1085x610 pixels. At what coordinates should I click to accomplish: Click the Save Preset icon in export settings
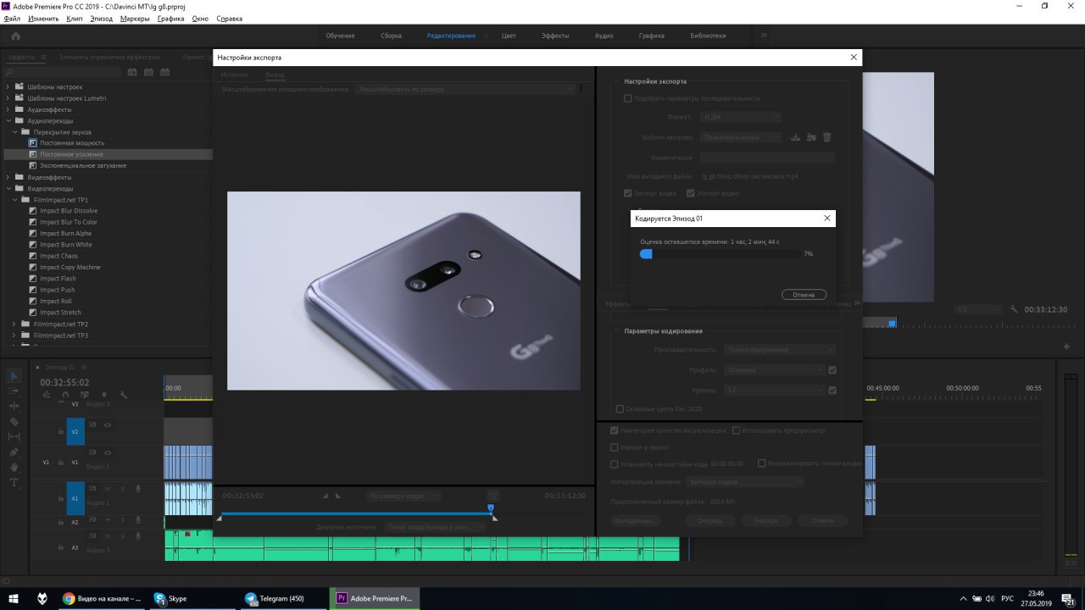[x=795, y=137]
